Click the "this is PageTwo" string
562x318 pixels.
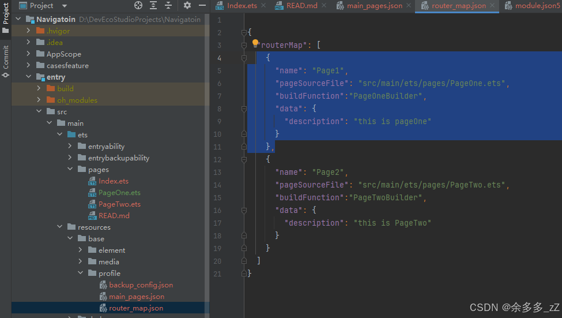tap(393, 223)
